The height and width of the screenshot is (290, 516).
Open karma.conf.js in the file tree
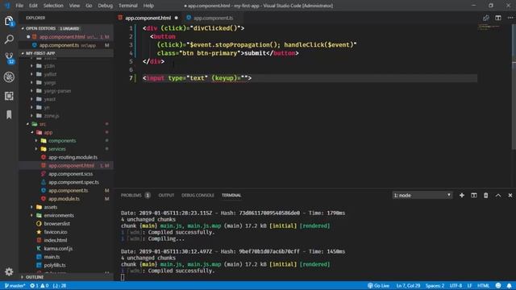58,249
